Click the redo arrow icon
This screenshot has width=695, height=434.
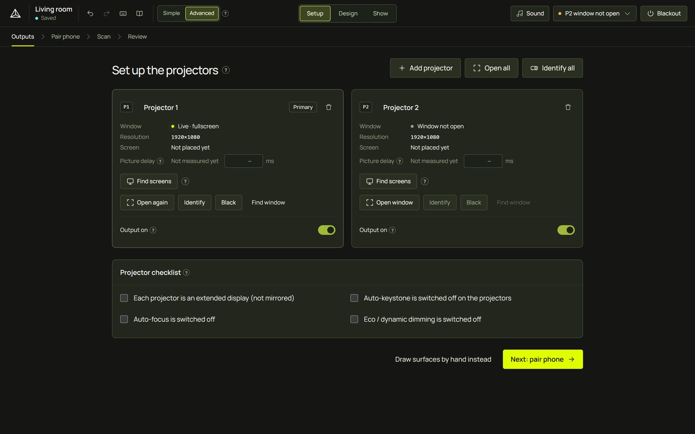[x=107, y=13]
